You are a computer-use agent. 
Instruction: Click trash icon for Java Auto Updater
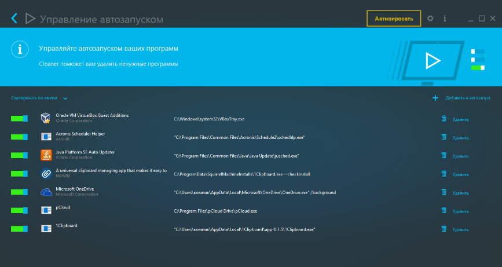444,155
